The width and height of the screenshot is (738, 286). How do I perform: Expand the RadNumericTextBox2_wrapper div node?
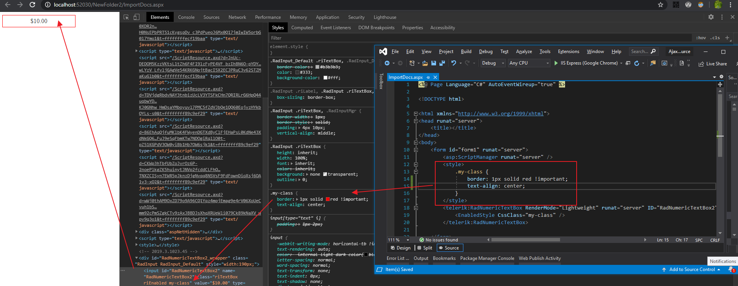pos(136,258)
